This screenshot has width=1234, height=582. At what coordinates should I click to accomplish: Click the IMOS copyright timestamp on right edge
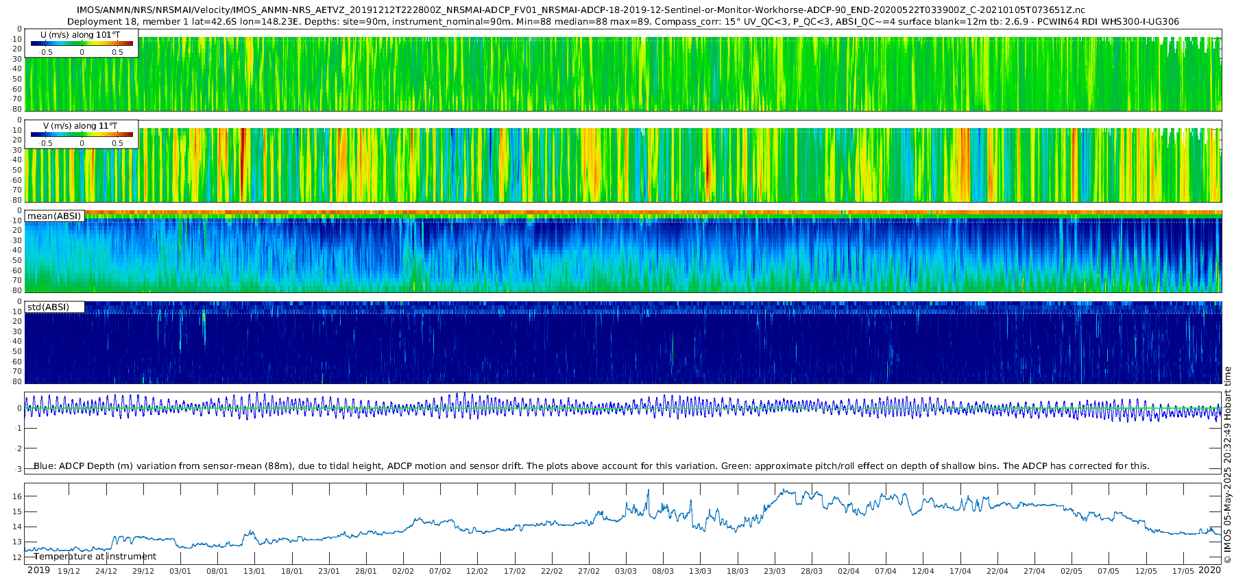(x=1227, y=465)
